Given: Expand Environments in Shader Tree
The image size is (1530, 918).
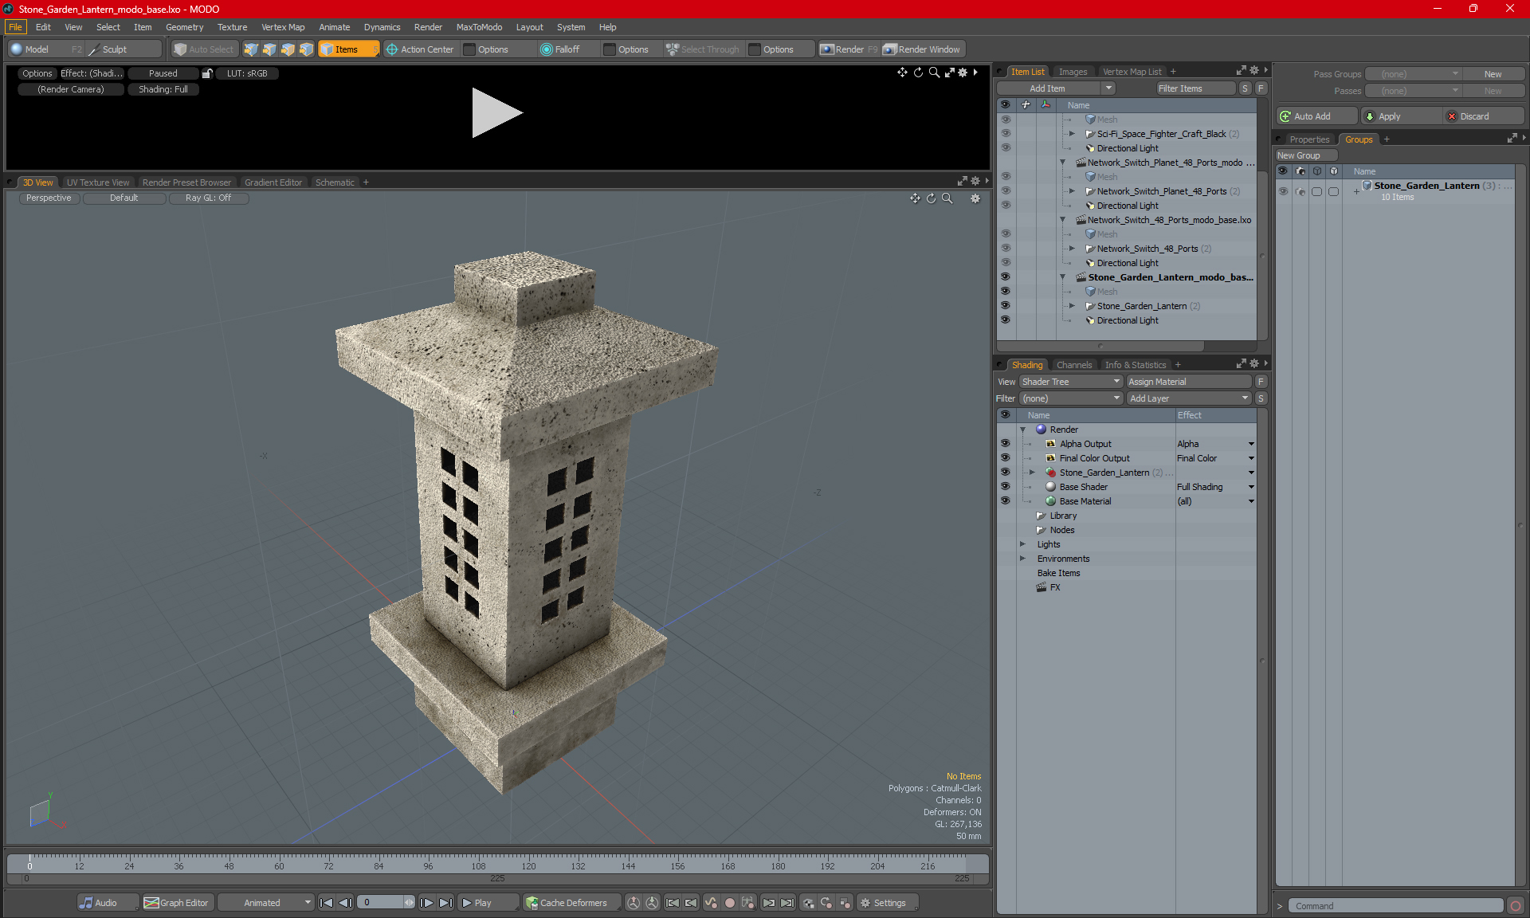Looking at the screenshot, I should 1022,559.
